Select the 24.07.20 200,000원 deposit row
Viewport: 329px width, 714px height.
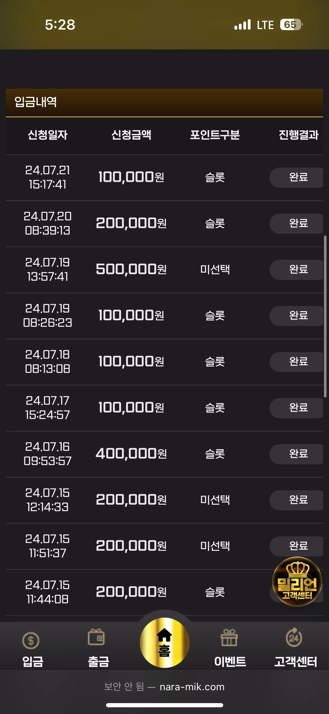(x=164, y=223)
